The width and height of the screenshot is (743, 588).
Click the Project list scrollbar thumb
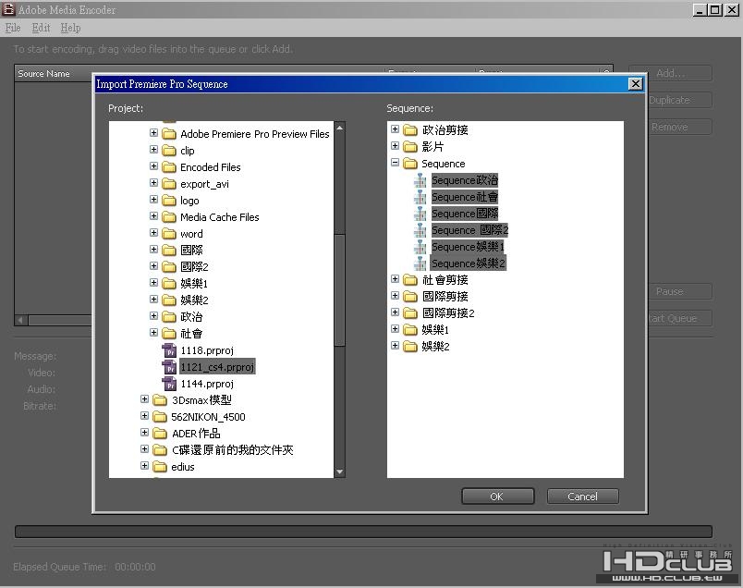340,289
